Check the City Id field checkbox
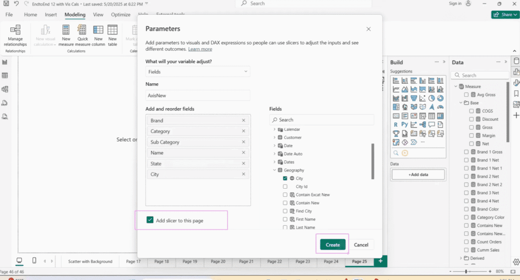Screen dimensions: 520x280 [285, 187]
